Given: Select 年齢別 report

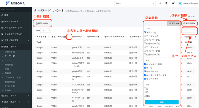Looking at the screenshot, I should (8, 73).
